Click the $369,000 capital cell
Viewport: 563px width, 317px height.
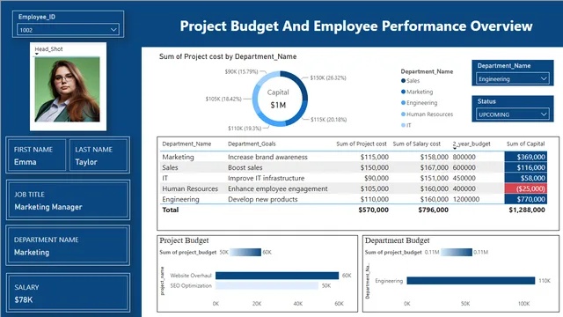(x=526, y=157)
